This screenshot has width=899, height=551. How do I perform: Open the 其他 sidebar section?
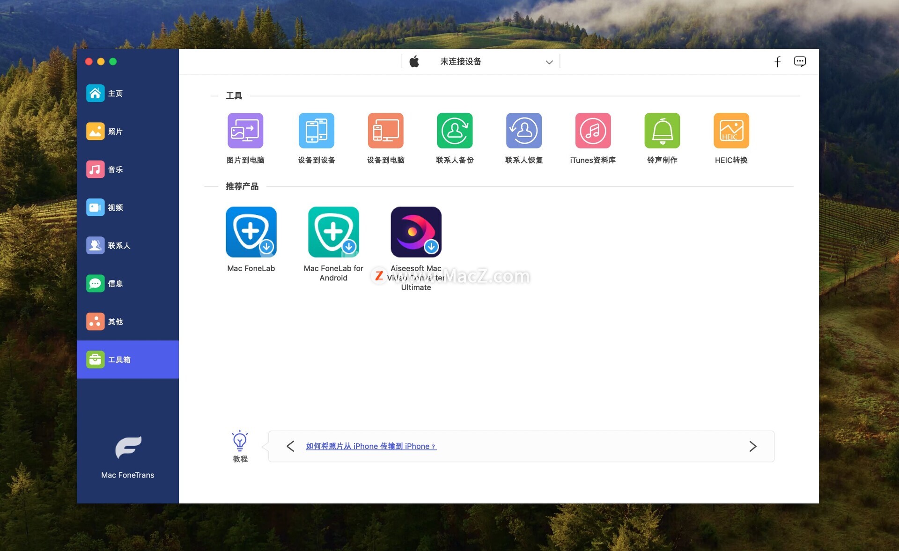(128, 322)
